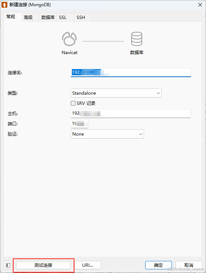Screen dimensions: 206x273
Task: Switch to the 数据库 tab
Action: pos(48,18)
